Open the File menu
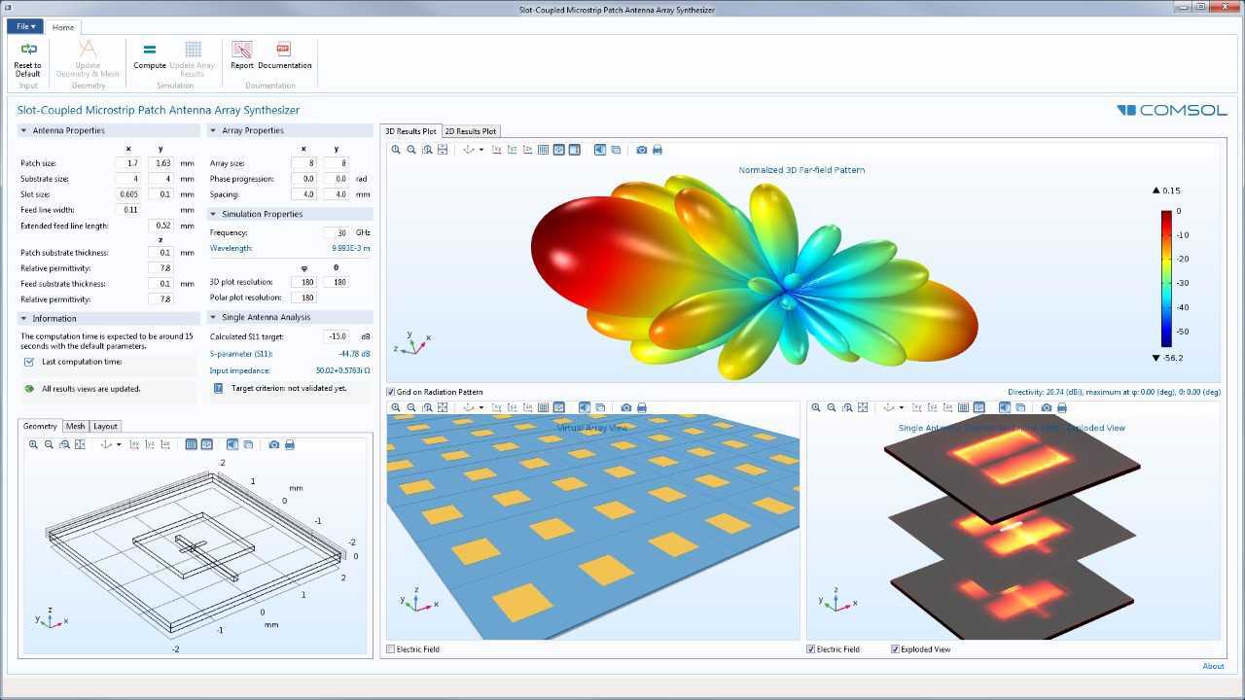This screenshot has height=700, width=1245. click(23, 26)
